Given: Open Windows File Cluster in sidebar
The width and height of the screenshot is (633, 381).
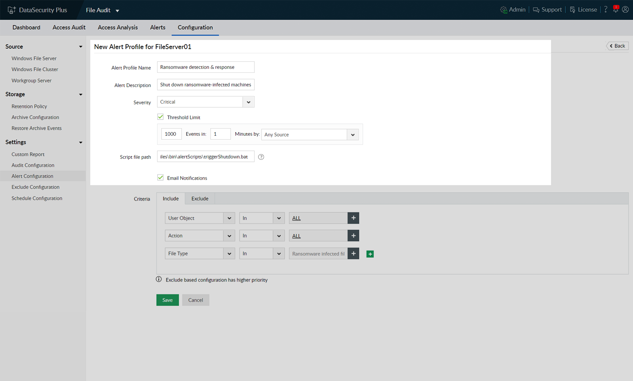Looking at the screenshot, I should click(35, 69).
